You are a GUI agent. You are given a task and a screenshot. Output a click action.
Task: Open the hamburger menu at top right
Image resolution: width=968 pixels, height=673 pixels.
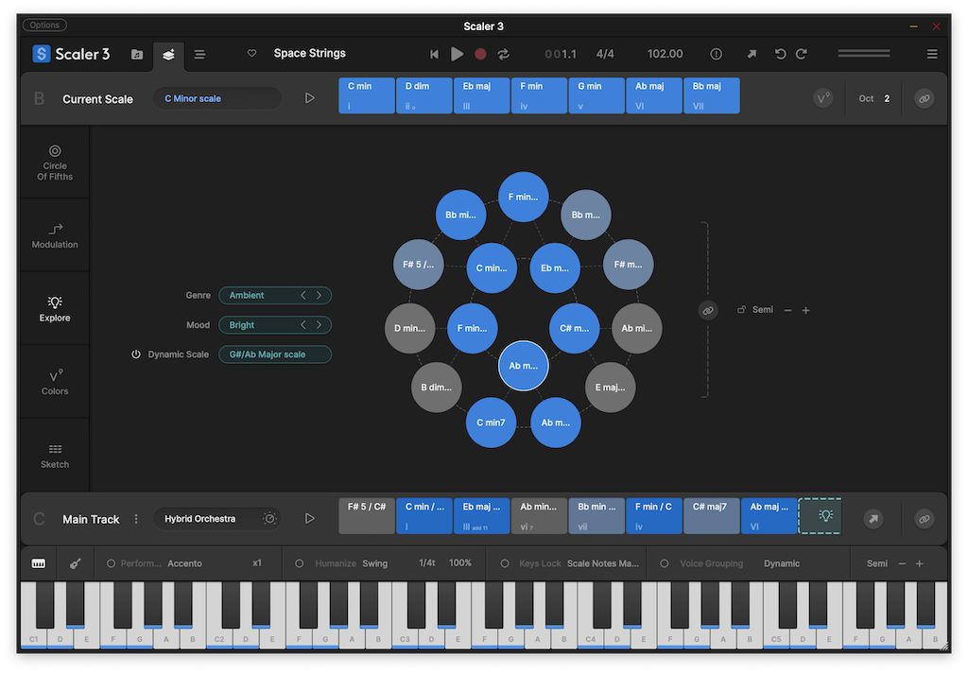(932, 54)
